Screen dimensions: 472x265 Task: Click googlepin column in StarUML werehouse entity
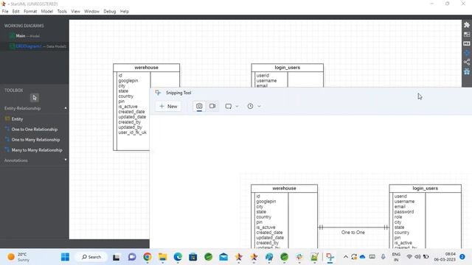pyautogui.click(x=128, y=80)
